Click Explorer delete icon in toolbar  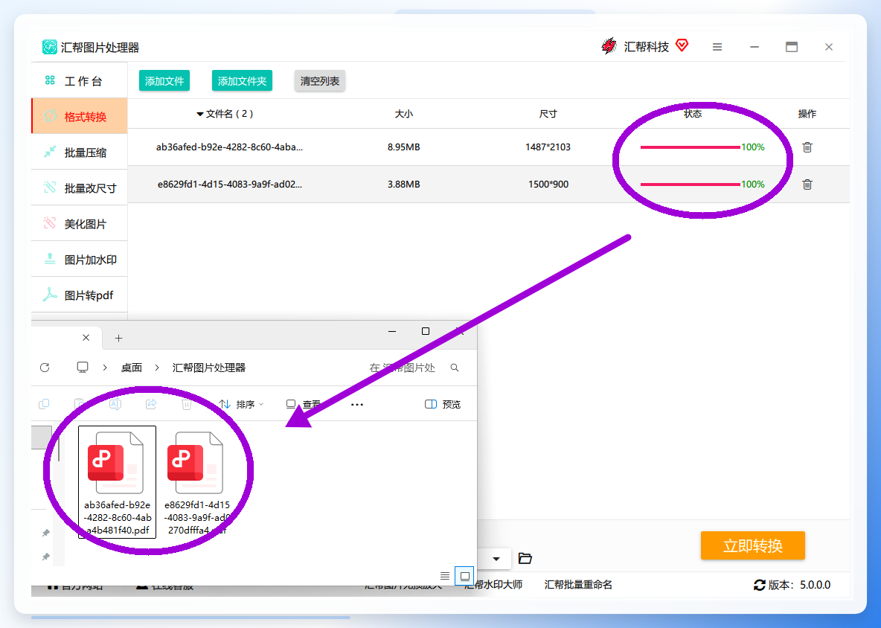coord(187,404)
